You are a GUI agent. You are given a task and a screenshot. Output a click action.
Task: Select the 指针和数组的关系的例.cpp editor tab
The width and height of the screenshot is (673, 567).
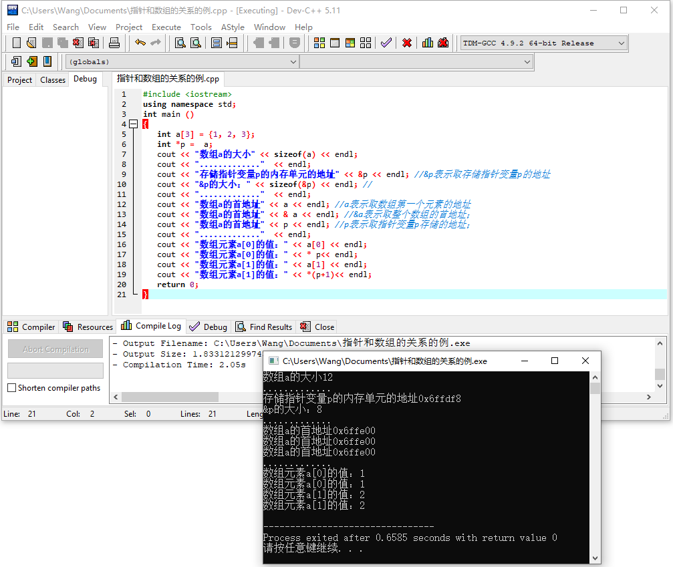(x=168, y=79)
